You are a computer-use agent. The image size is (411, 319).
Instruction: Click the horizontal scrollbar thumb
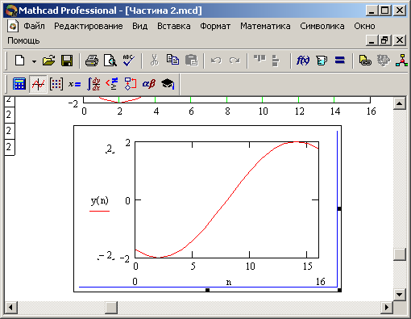point(111,308)
